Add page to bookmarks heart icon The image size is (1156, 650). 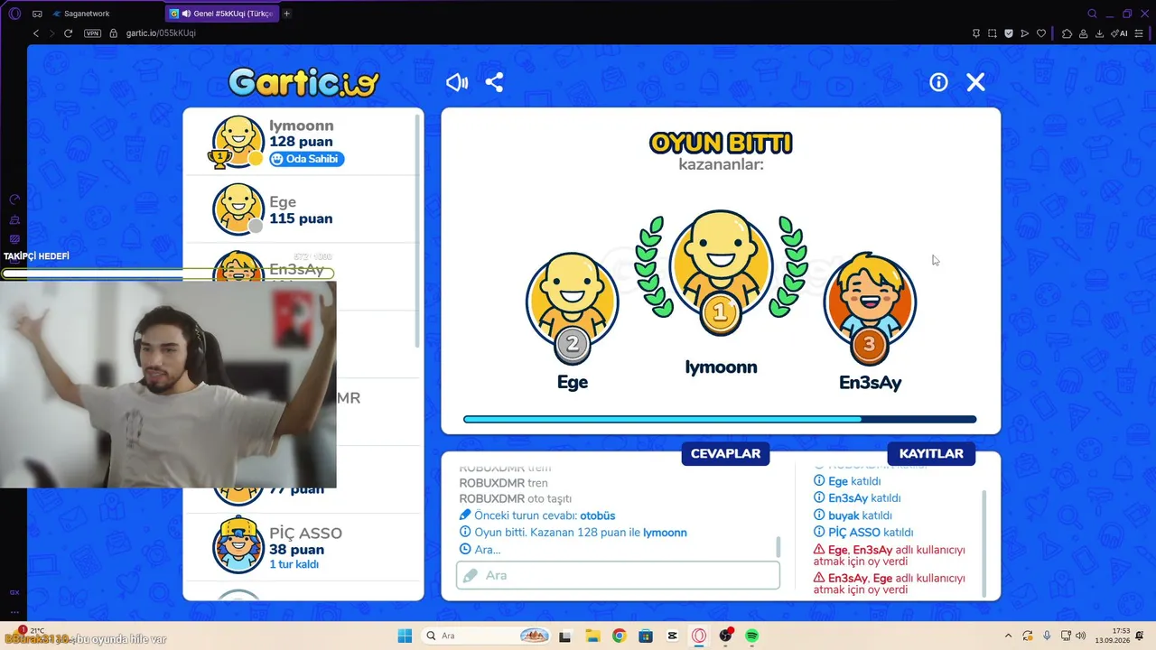click(x=1041, y=33)
